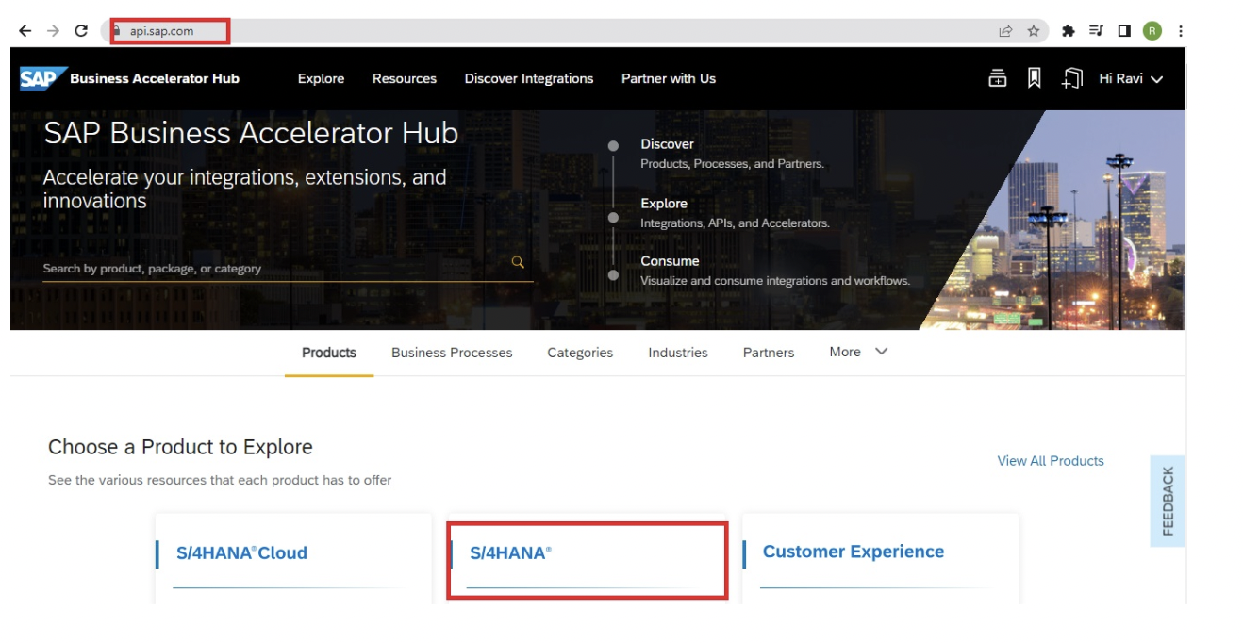Select the Products tab
The image size is (1243, 643).
[x=329, y=353]
